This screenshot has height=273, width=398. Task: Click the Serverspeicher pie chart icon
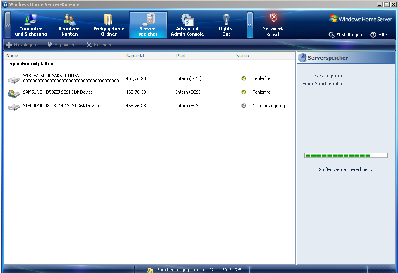302,58
